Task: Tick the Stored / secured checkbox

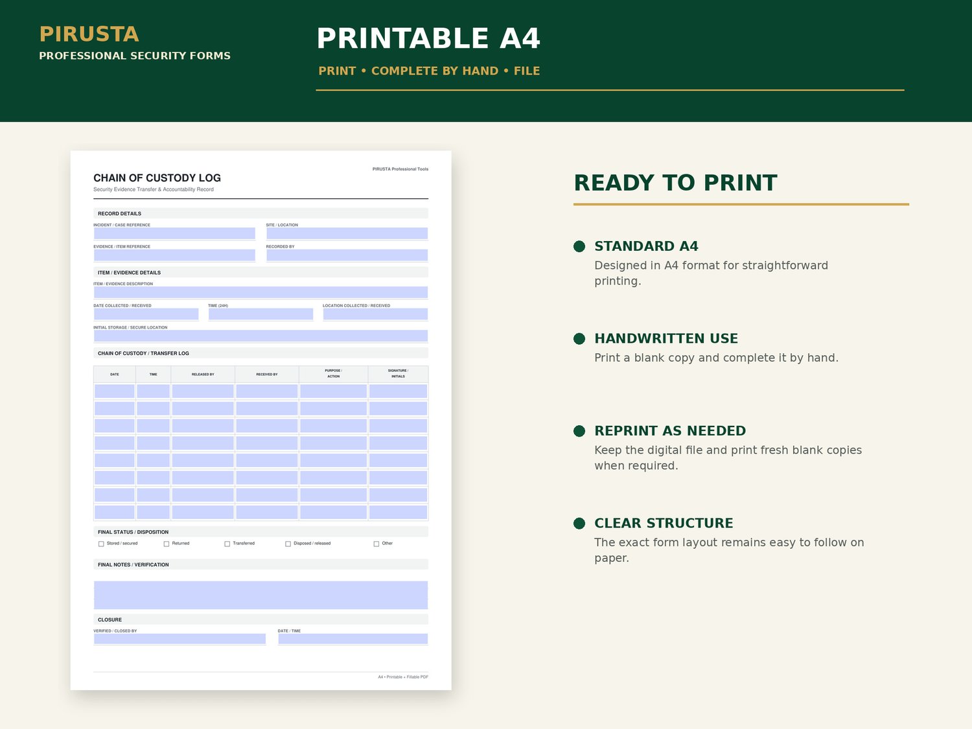Action: point(101,544)
